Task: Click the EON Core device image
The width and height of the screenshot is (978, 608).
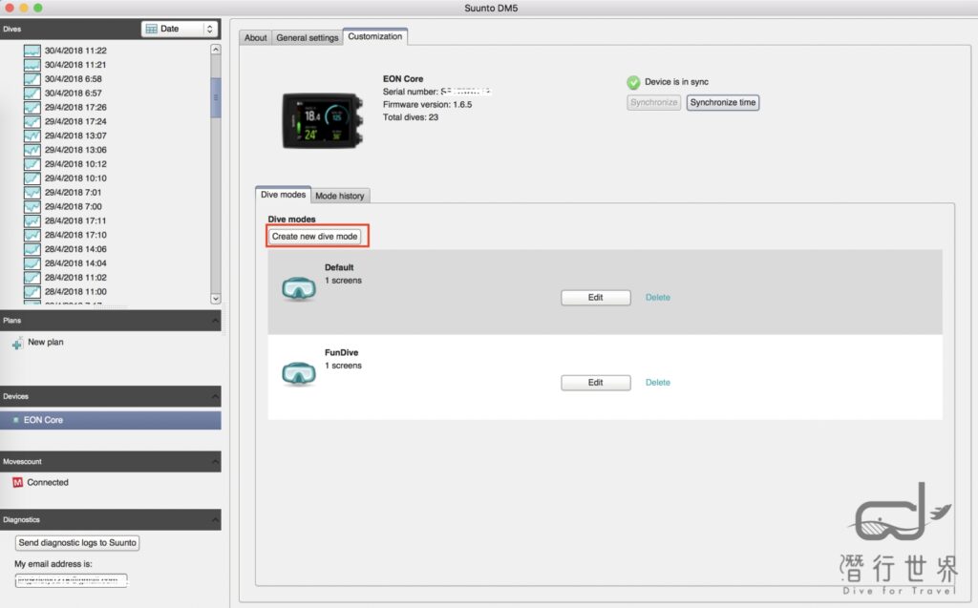Action: pos(323,120)
